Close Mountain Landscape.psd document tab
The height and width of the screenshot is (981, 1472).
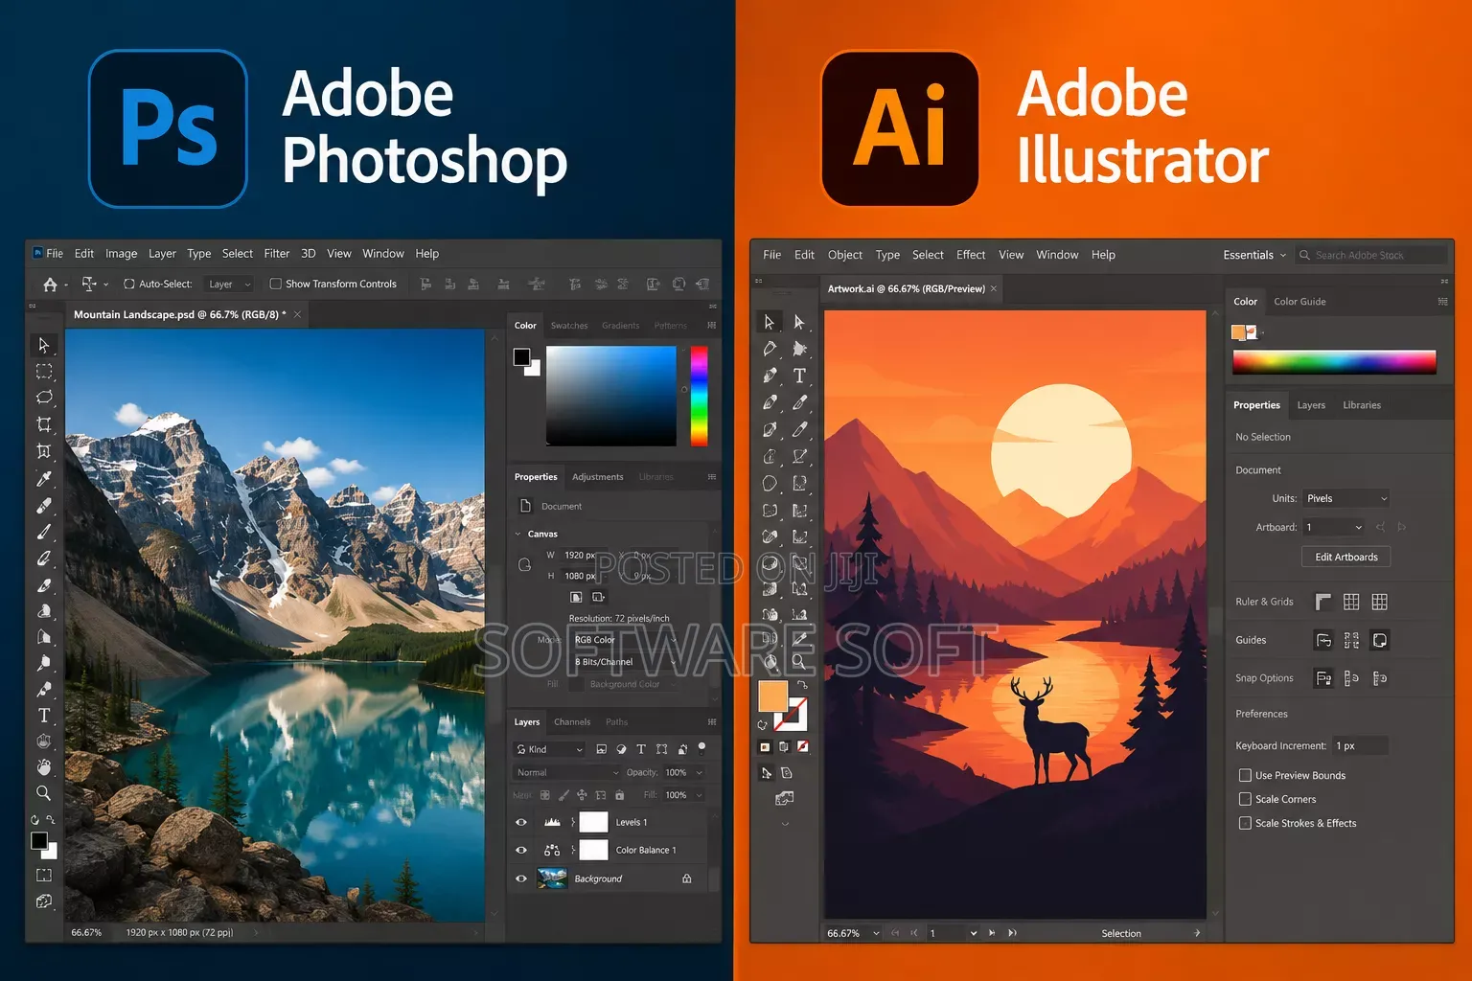tap(297, 314)
